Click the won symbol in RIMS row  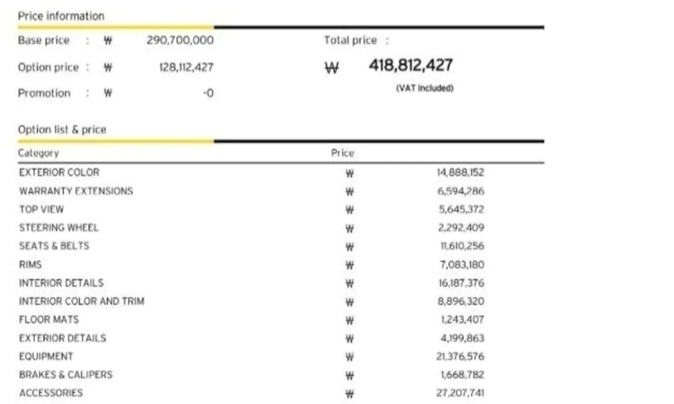pyautogui.click(x=349, y=265)
